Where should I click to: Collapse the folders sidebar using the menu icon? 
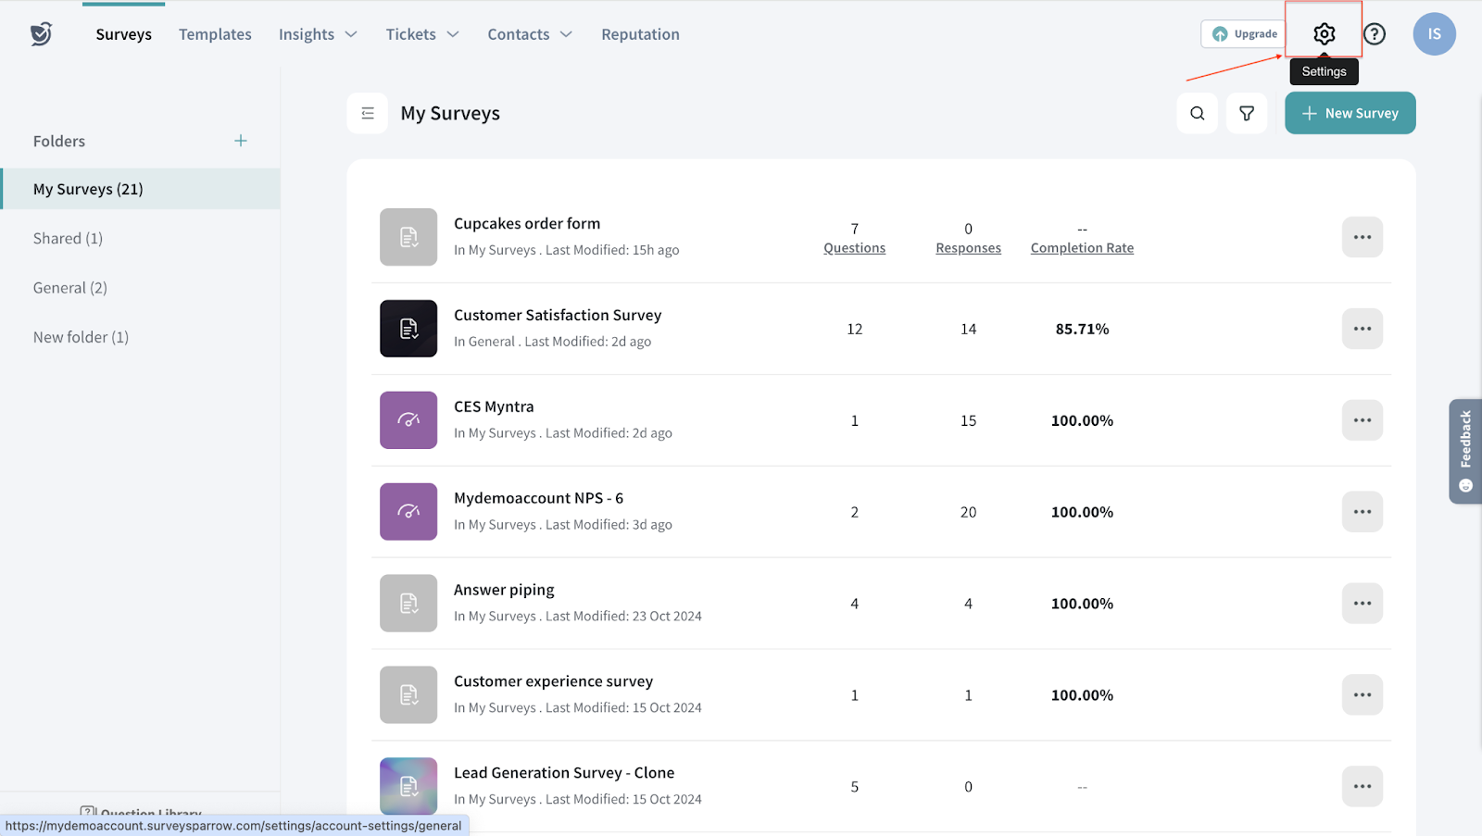pyautogui.click(x=368, y=113)
